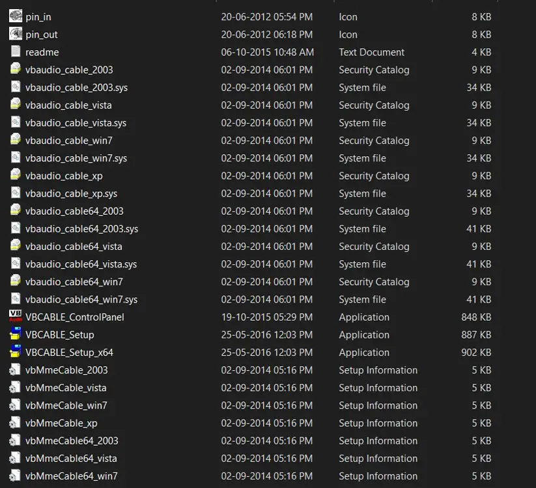Viewport: 536px width, 488px height.
Task: Click the vbMmeCable_2003 setup information icon
Action: pos(15,370)
